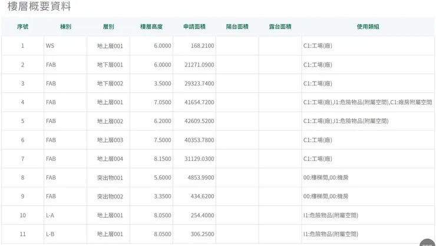Select the height value 5.6000

(163, 178)
